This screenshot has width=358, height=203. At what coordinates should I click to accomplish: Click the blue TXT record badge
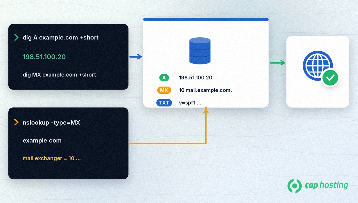[x=164, y=103]
